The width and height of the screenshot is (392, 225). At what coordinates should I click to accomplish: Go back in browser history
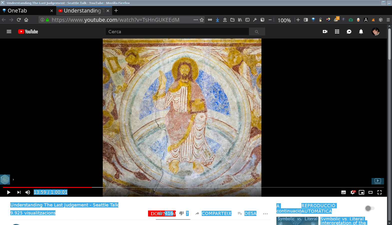4,20
